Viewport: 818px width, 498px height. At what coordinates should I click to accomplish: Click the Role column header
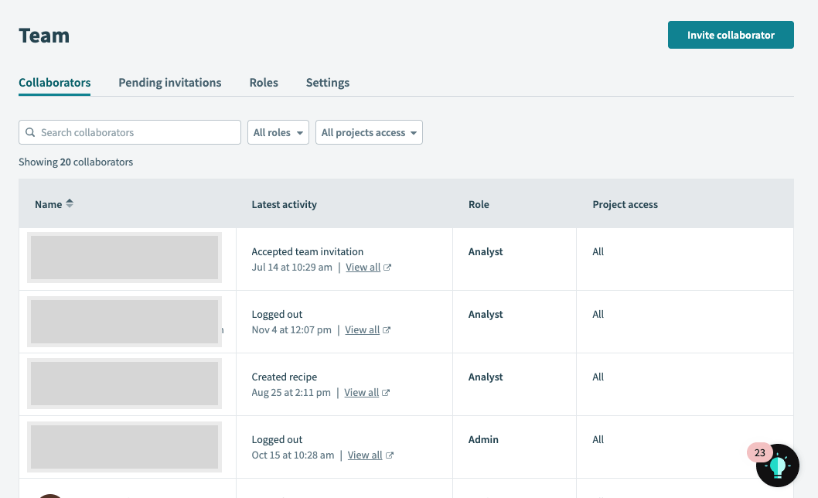coord(479,205)
